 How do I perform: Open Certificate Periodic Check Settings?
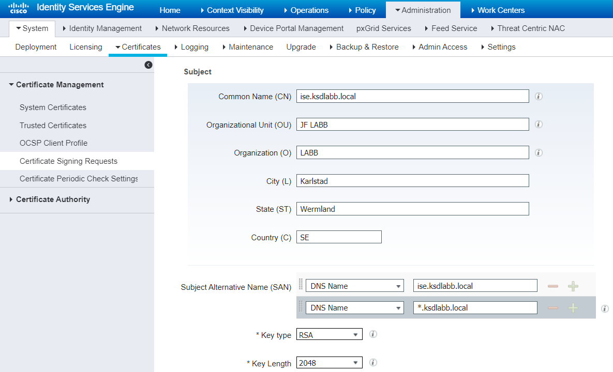(x=79, y=179)
